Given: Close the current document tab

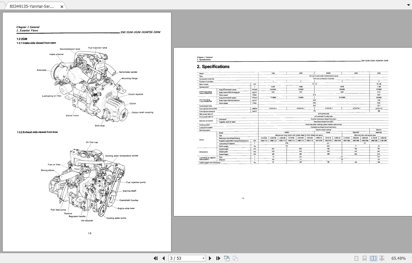Looking at the screenshot, I should pyautogui.click(x=62, y=6).
